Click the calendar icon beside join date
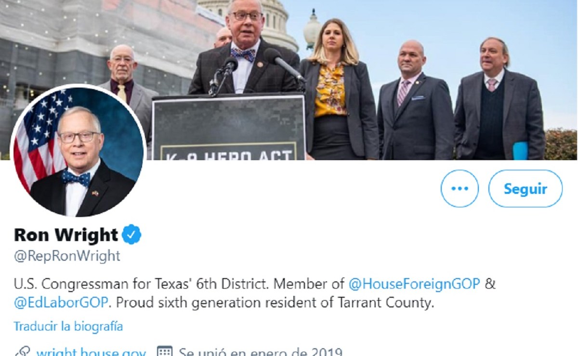Viewport: 578px width, 356px height. [x=165, y=352]
